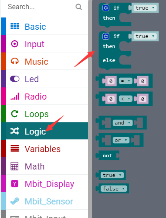Open the Loops category
The image size is (166, 218).
coord(44,114)
